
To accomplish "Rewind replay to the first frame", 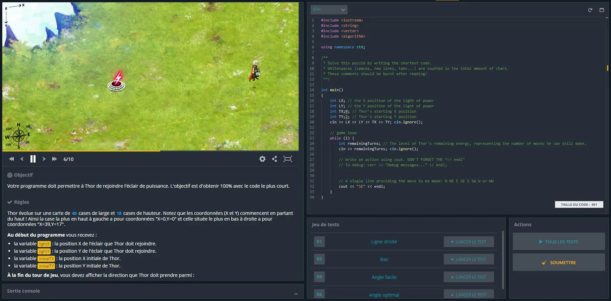I will 11,159.
